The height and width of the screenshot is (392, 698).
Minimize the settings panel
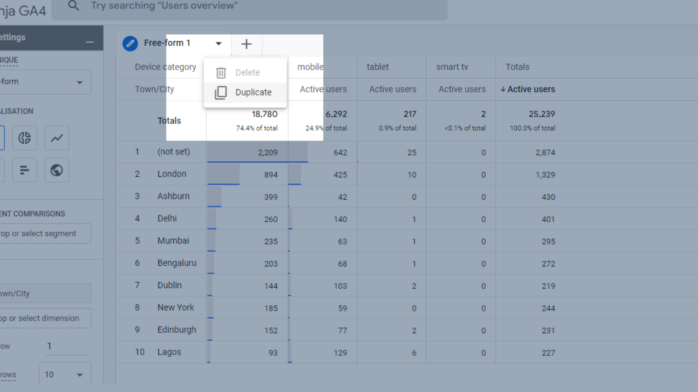tap(90, 42)
